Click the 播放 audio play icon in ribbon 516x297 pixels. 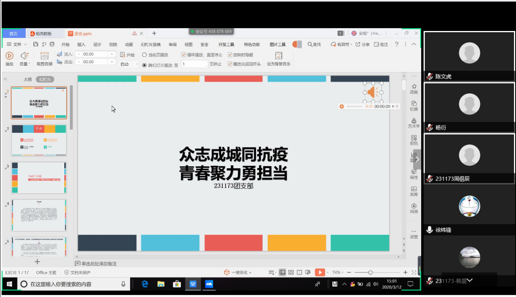pyautogui.click(x=9, y=56)
